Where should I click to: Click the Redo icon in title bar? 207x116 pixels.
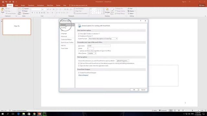click(10, 2)
